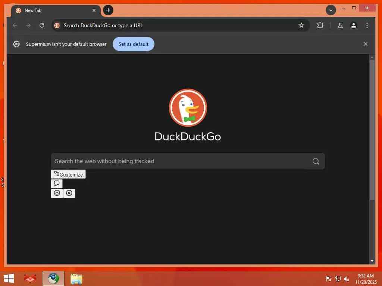Click the Supermium taskbar icon
382x286 pixels.
coord(53,279)
